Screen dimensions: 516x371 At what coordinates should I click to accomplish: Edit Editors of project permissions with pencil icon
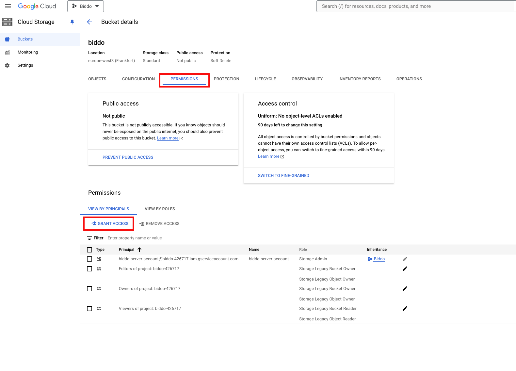(405, 269)
